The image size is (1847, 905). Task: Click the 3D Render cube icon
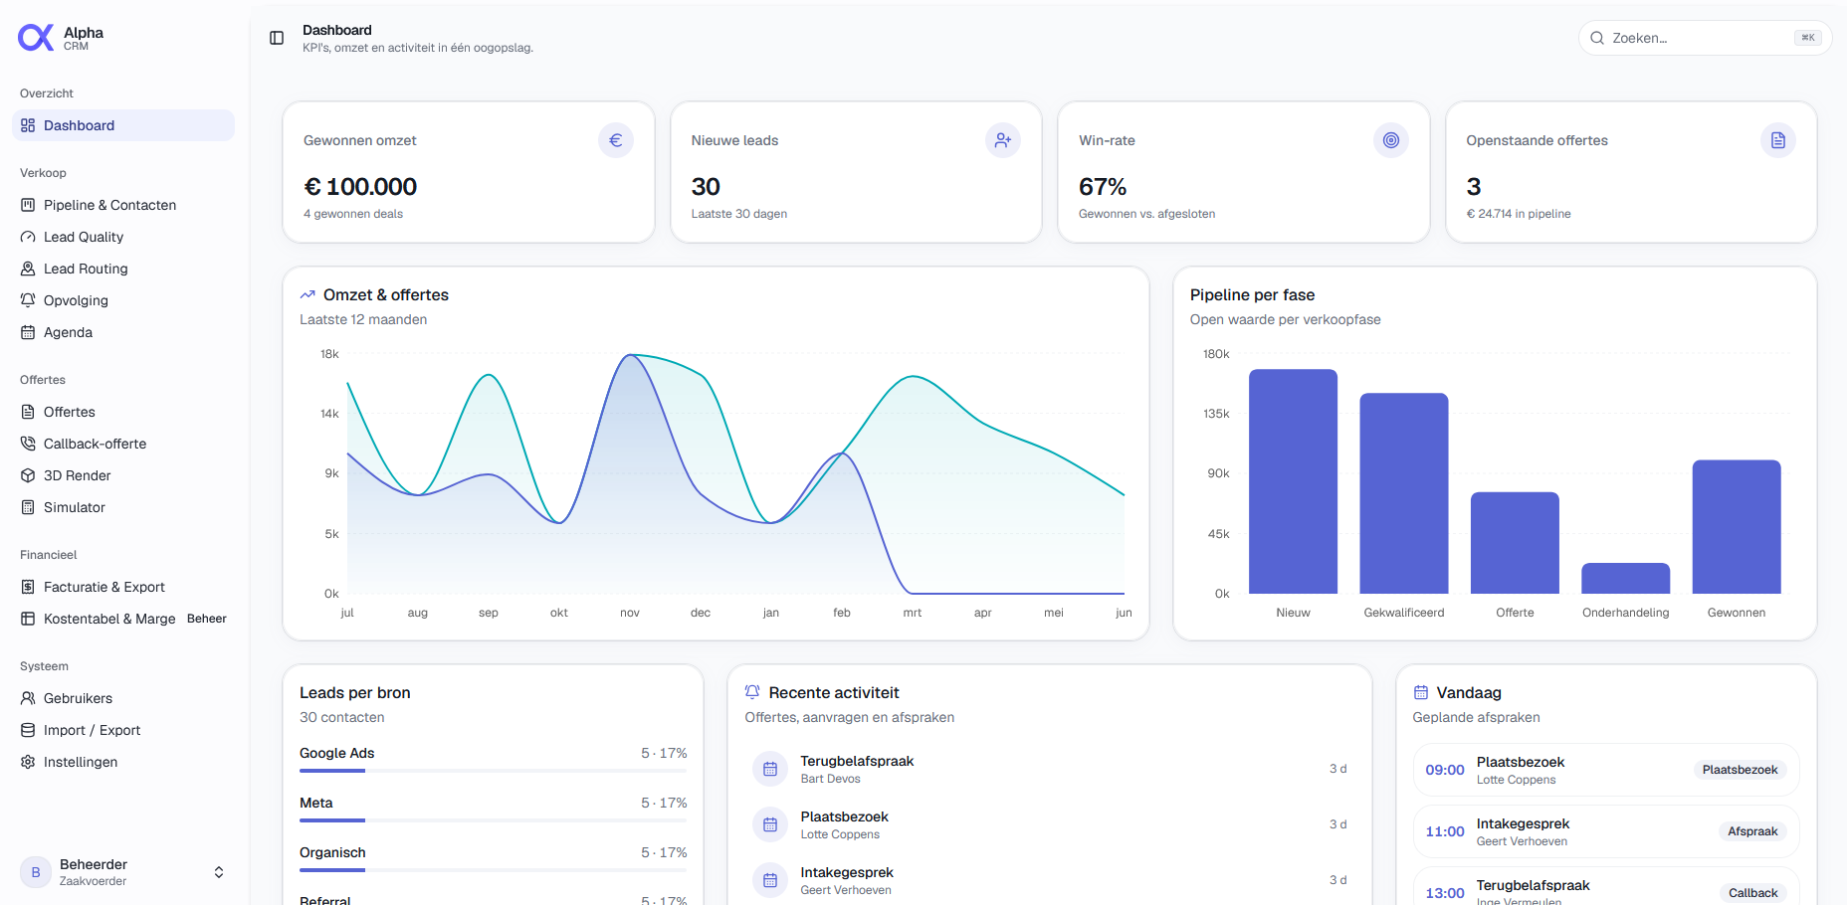(x=28, y=475)
